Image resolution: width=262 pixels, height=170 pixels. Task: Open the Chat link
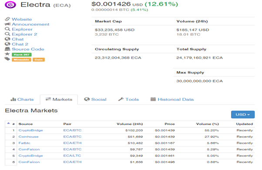tap(17, 39)
